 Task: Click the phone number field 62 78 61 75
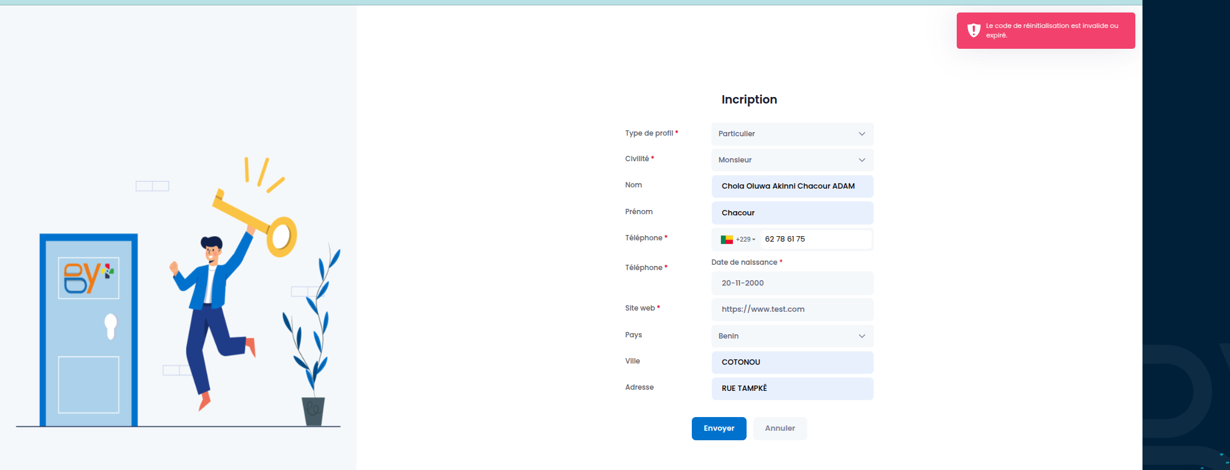pyautogui.click(x=816, y=239)
